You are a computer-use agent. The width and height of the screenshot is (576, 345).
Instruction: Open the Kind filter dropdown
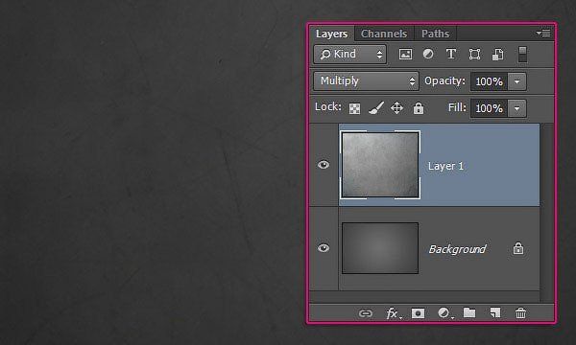click(349, 55)
